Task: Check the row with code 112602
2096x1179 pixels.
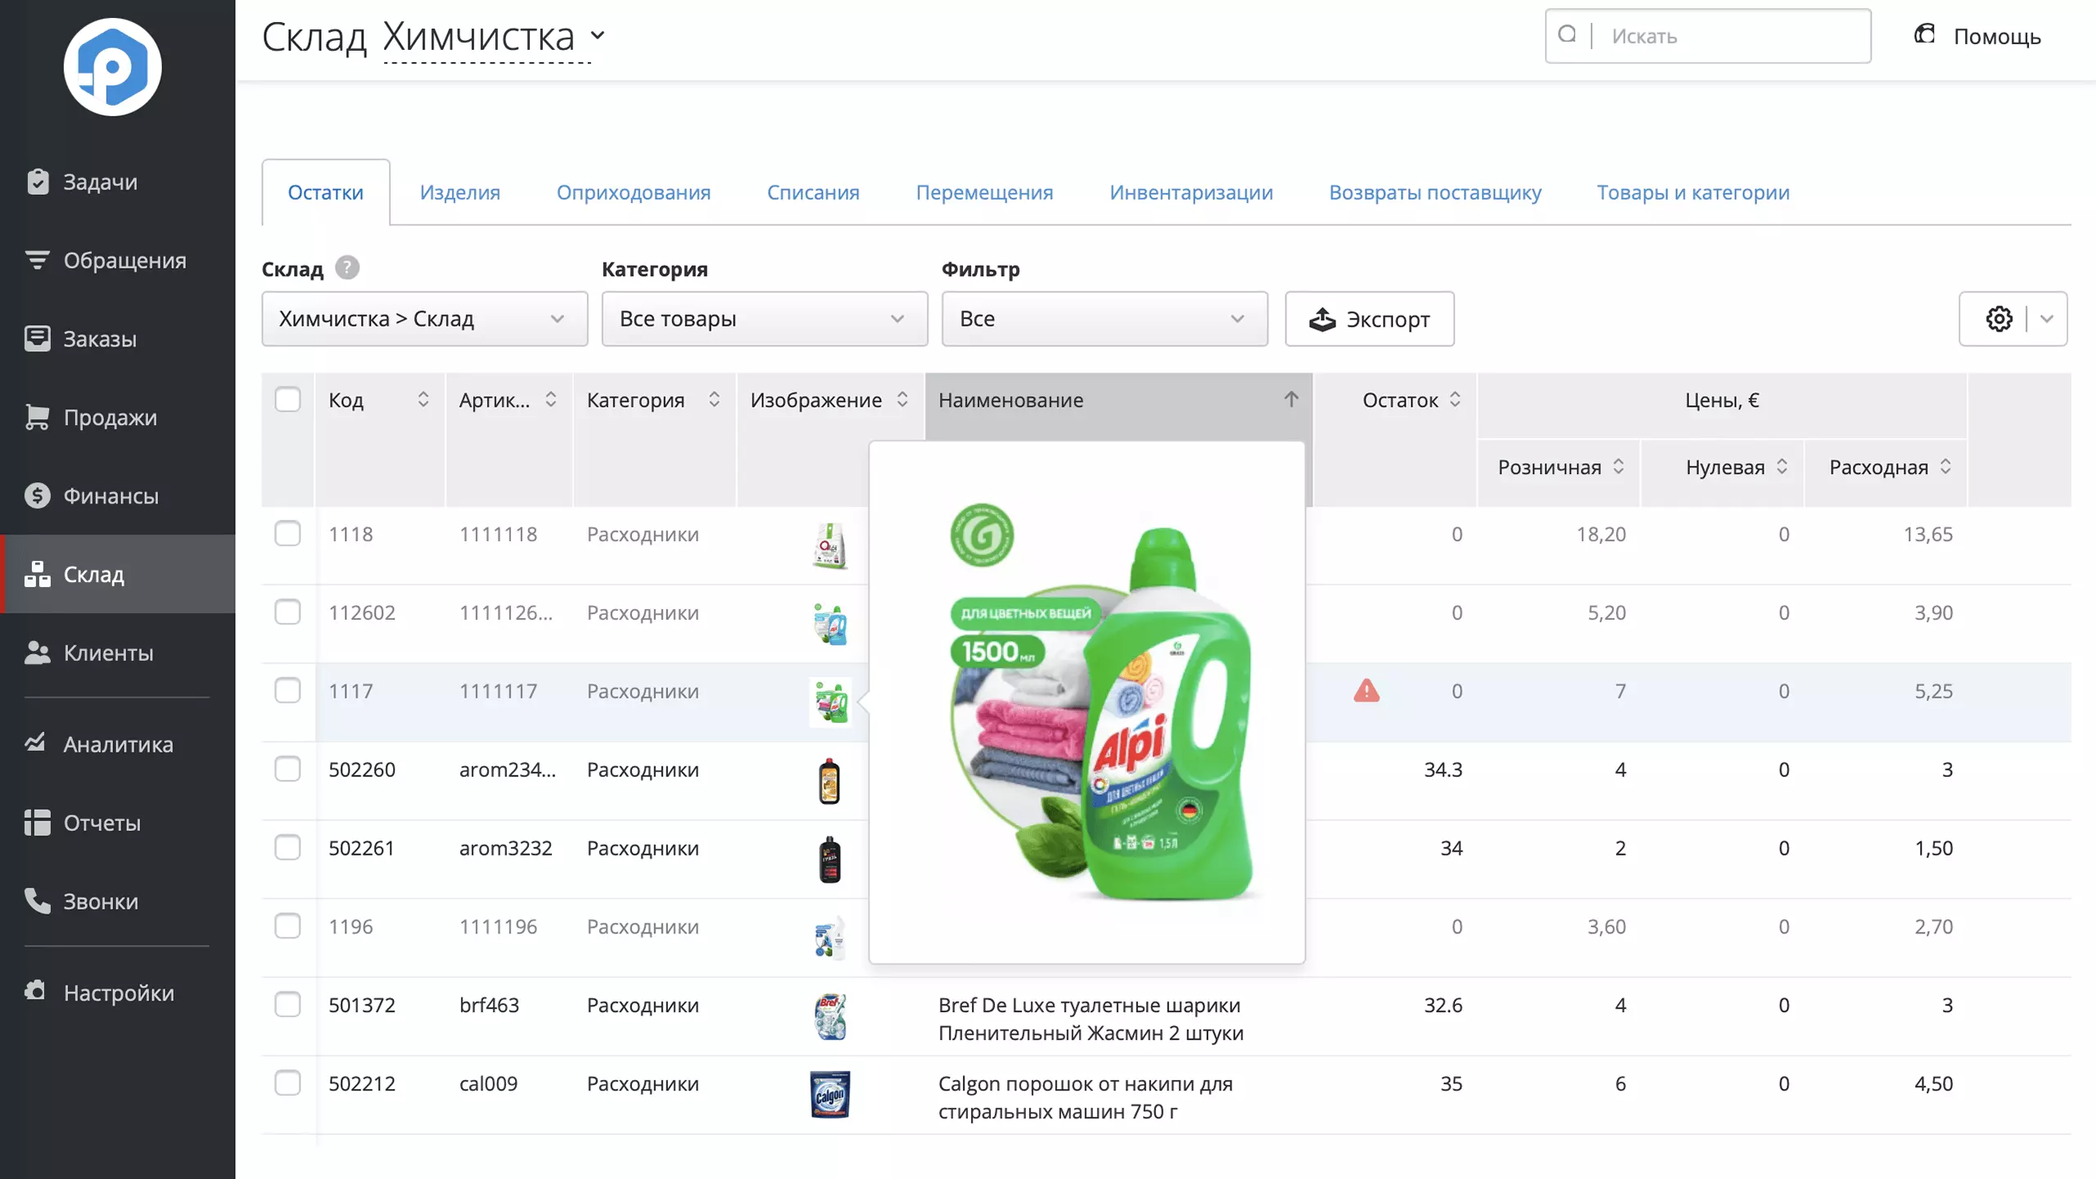Action: [287, 612]
